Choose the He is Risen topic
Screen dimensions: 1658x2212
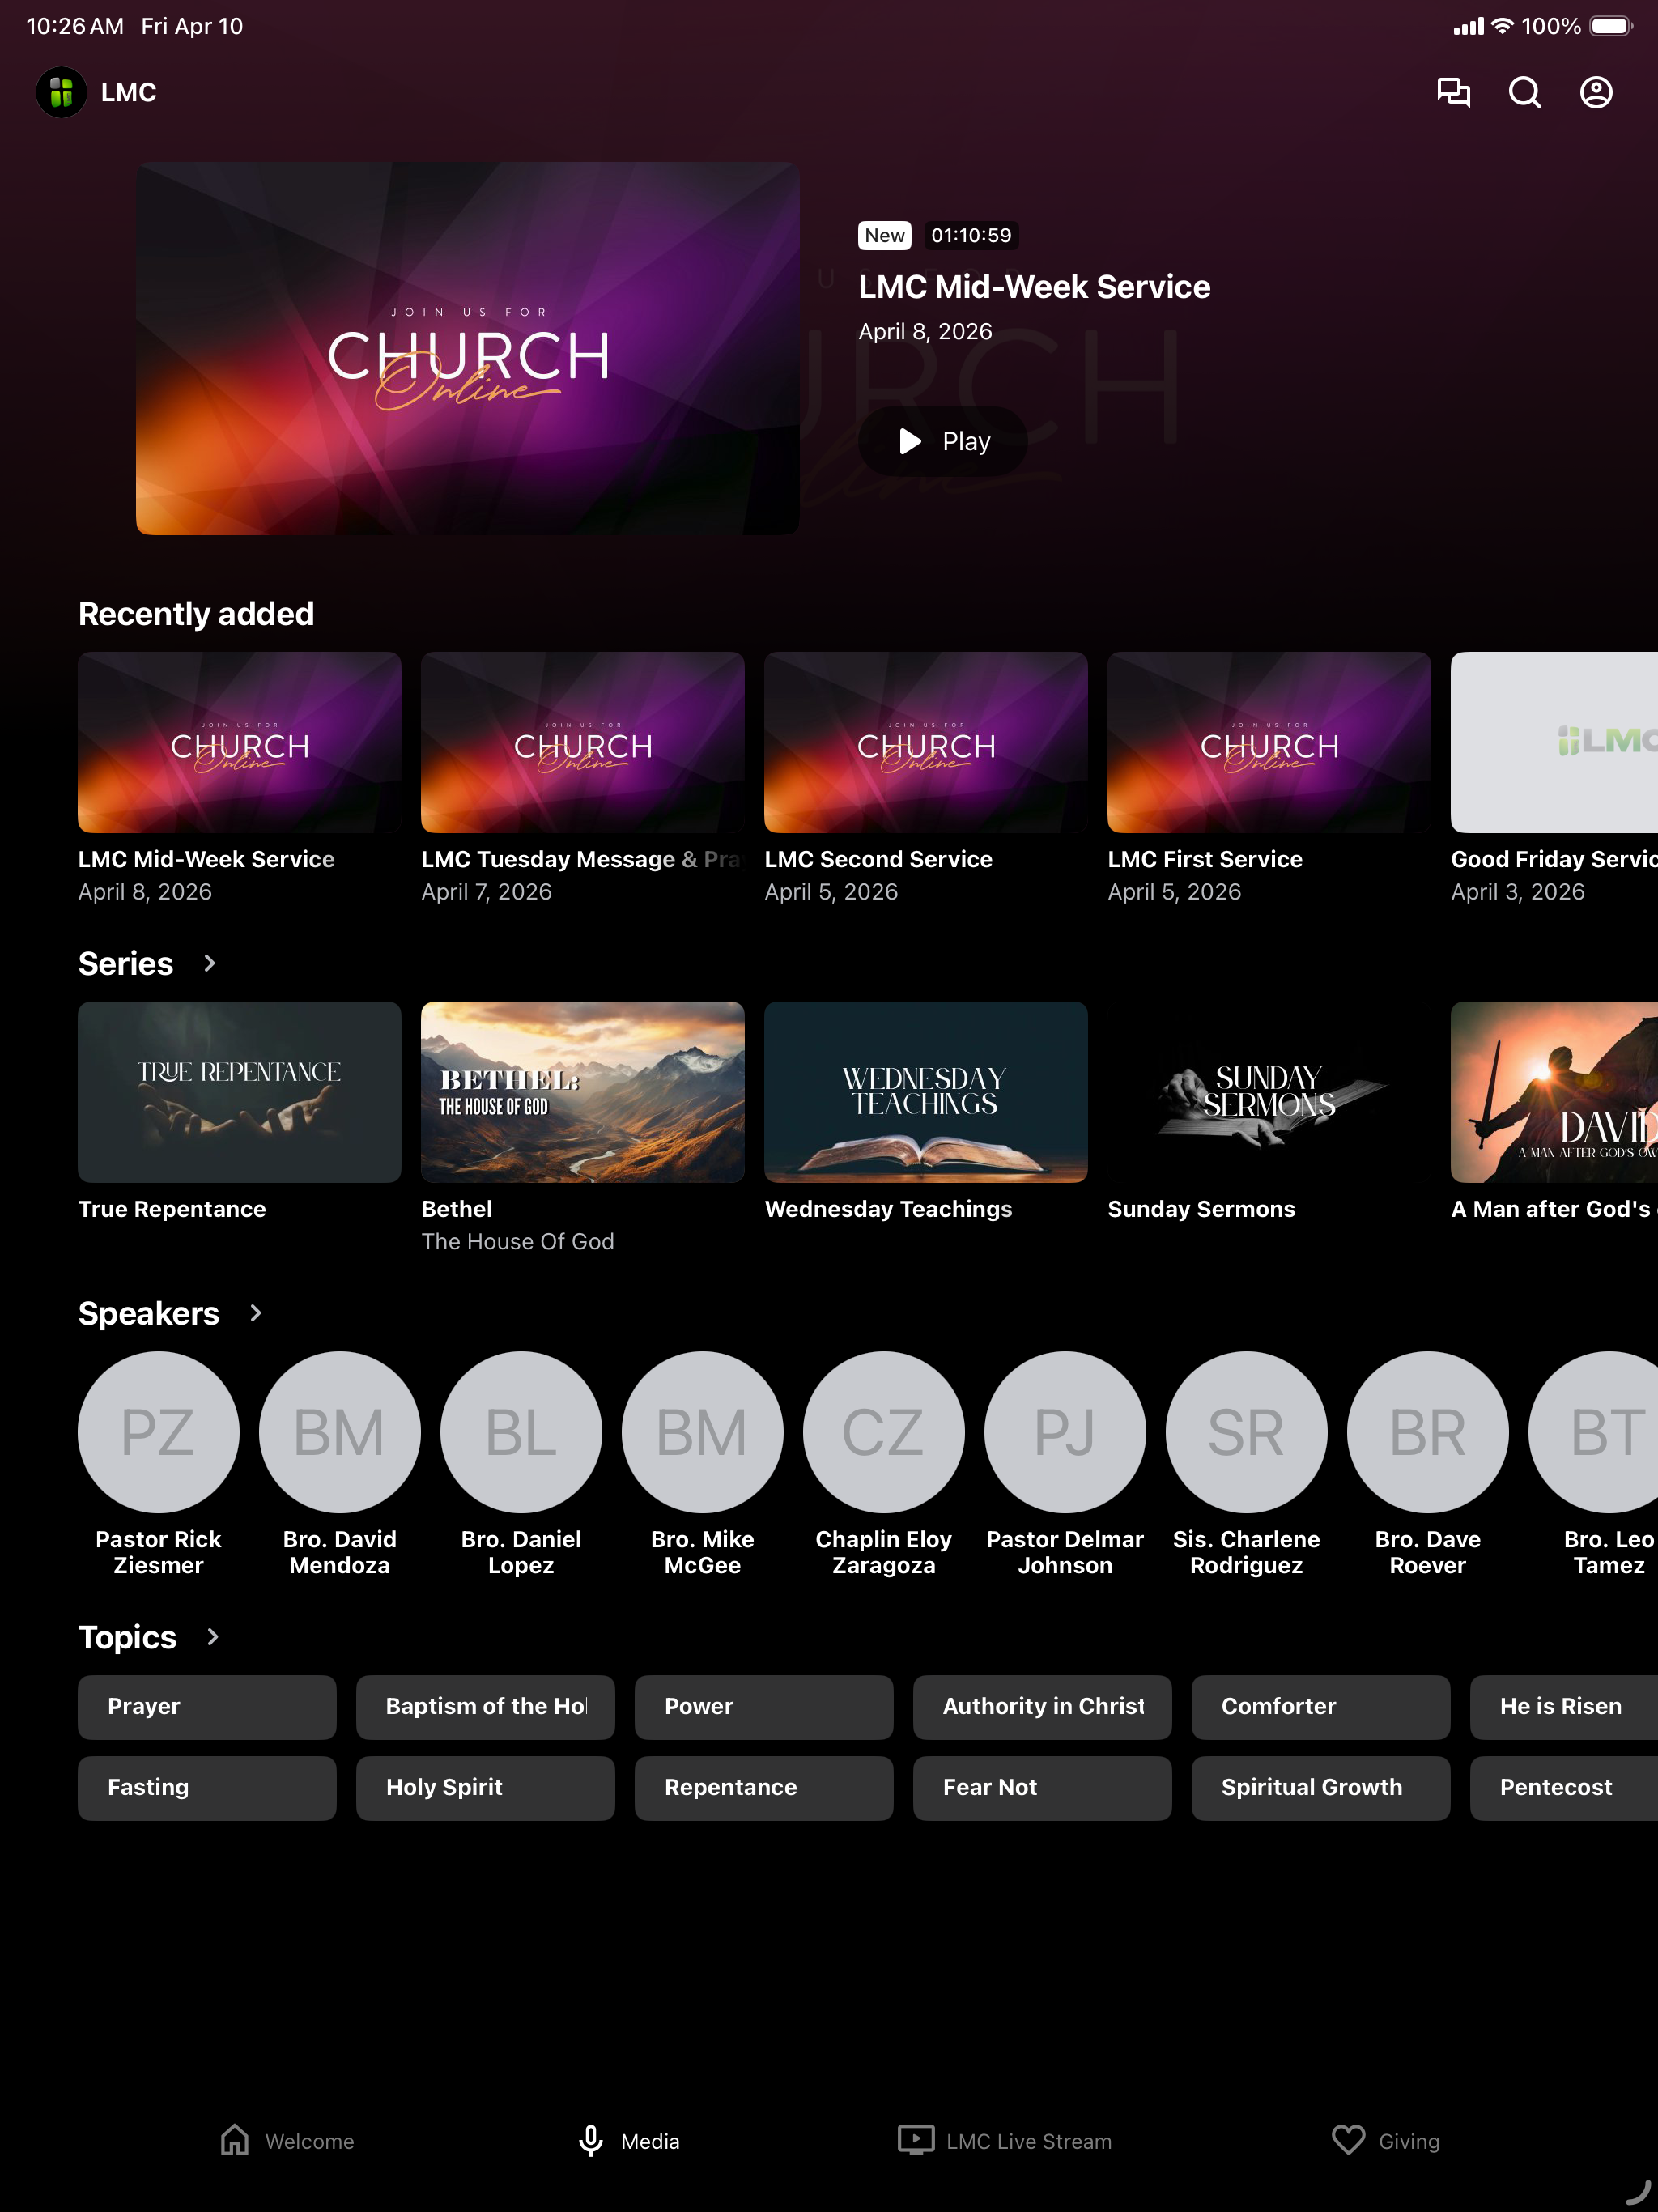coord(1564,1707)
